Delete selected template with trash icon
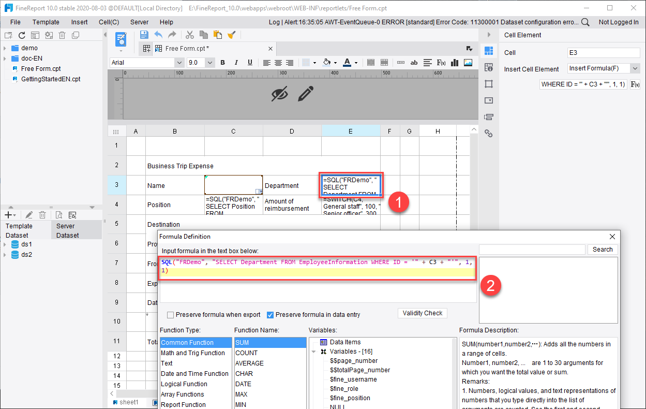Viewport: 646px width, 409px height. click(62, 35)
